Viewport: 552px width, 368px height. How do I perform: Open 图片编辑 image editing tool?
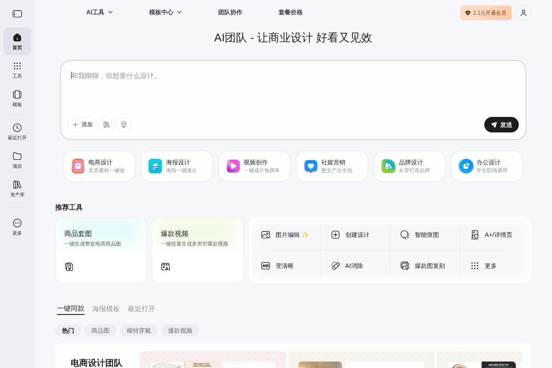(x=285, y=235)
